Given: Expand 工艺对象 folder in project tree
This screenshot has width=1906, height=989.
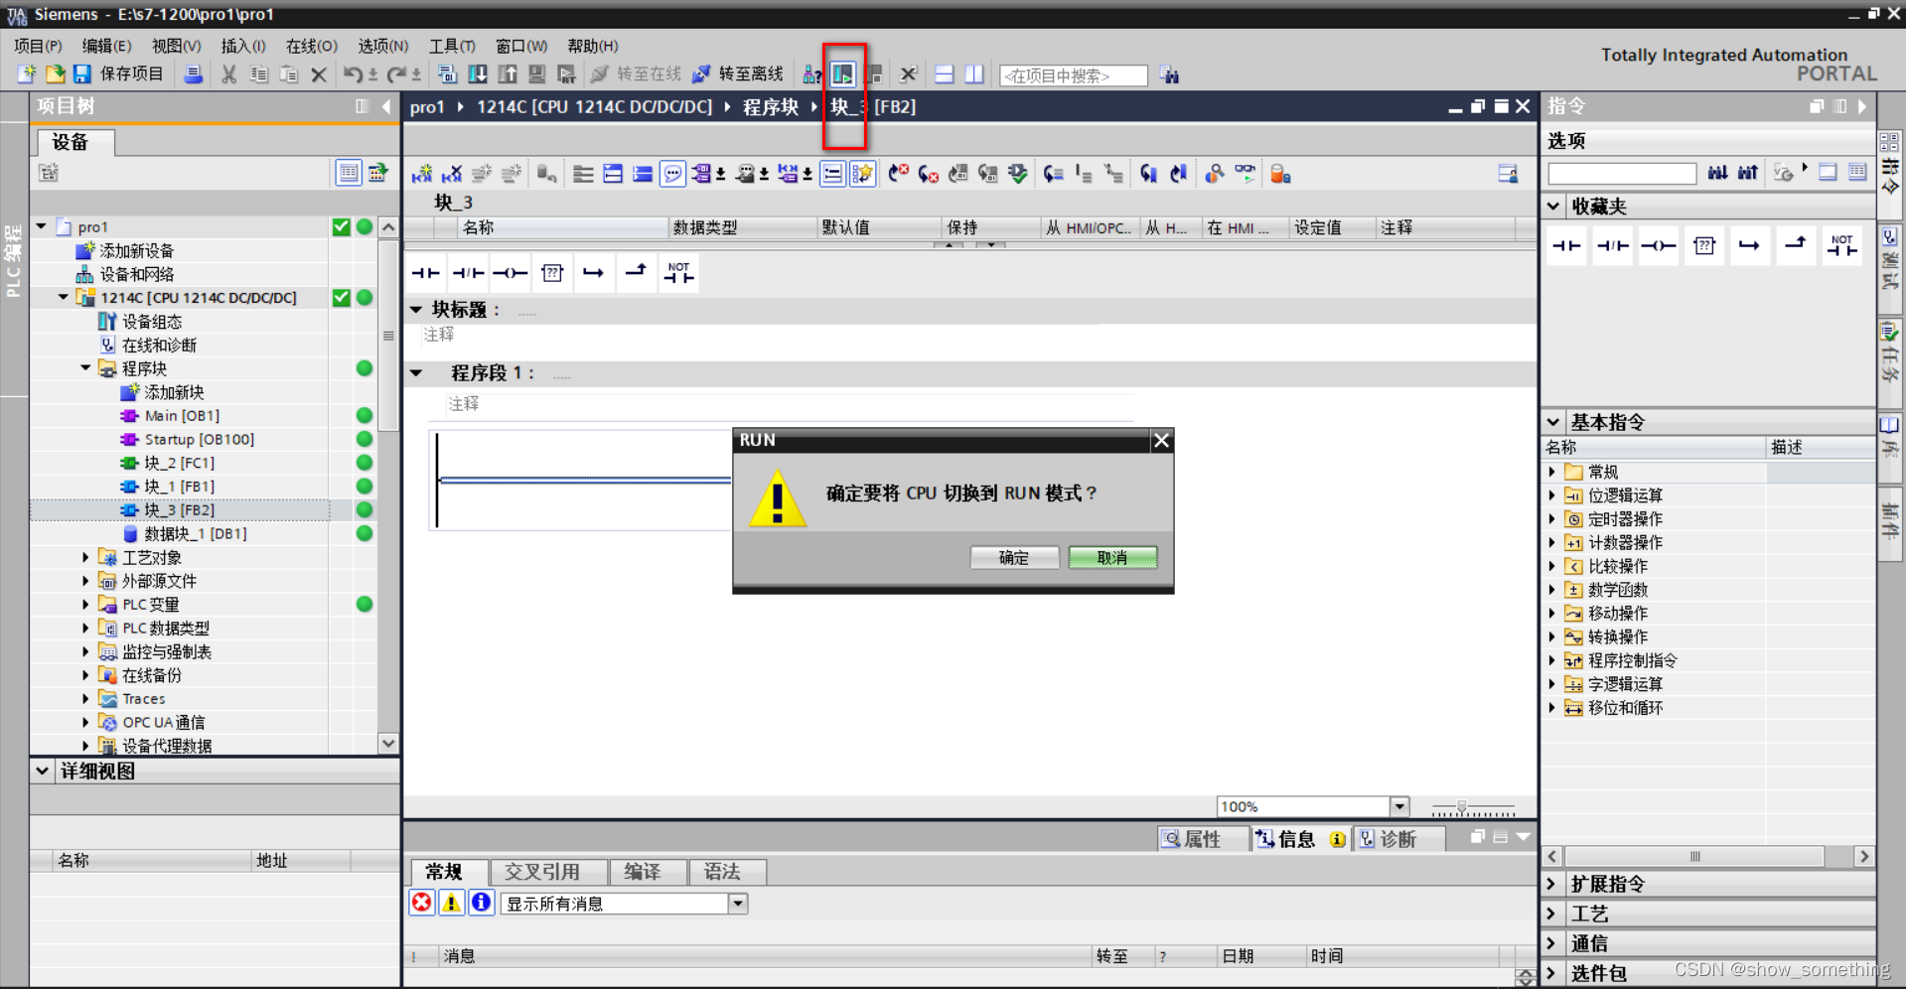Looking at the screenshot, I should [x=85, y=557].
